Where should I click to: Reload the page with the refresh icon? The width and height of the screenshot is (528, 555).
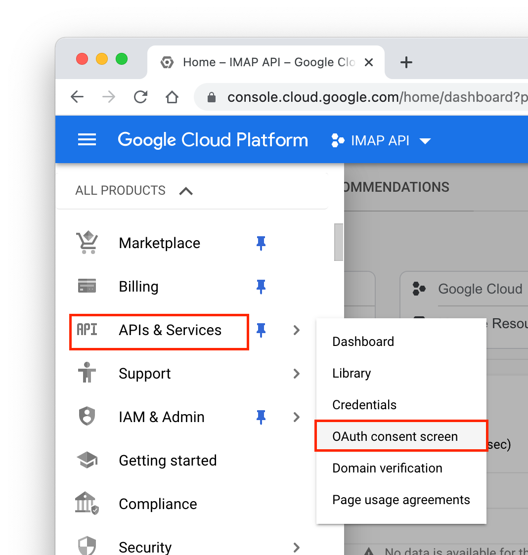coord(140,97)
